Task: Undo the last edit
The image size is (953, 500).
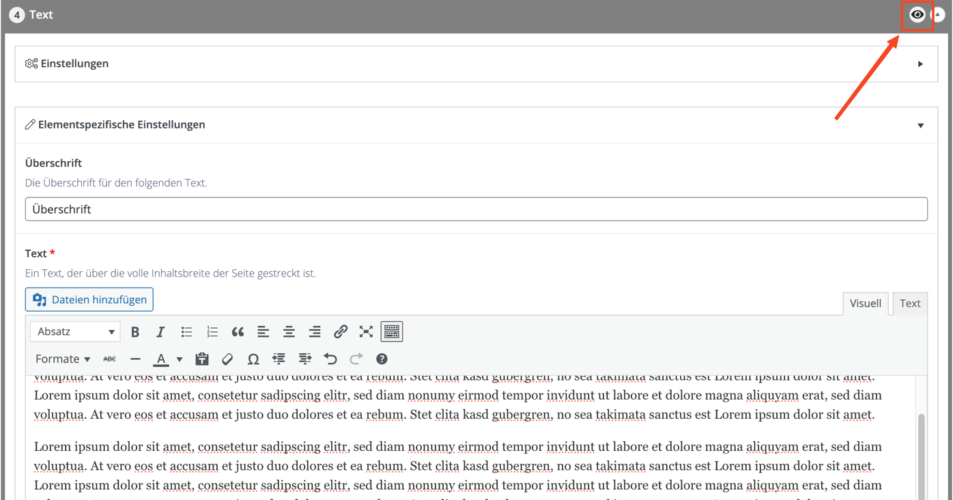Action: pyautogui.click(x=330, y=359)
